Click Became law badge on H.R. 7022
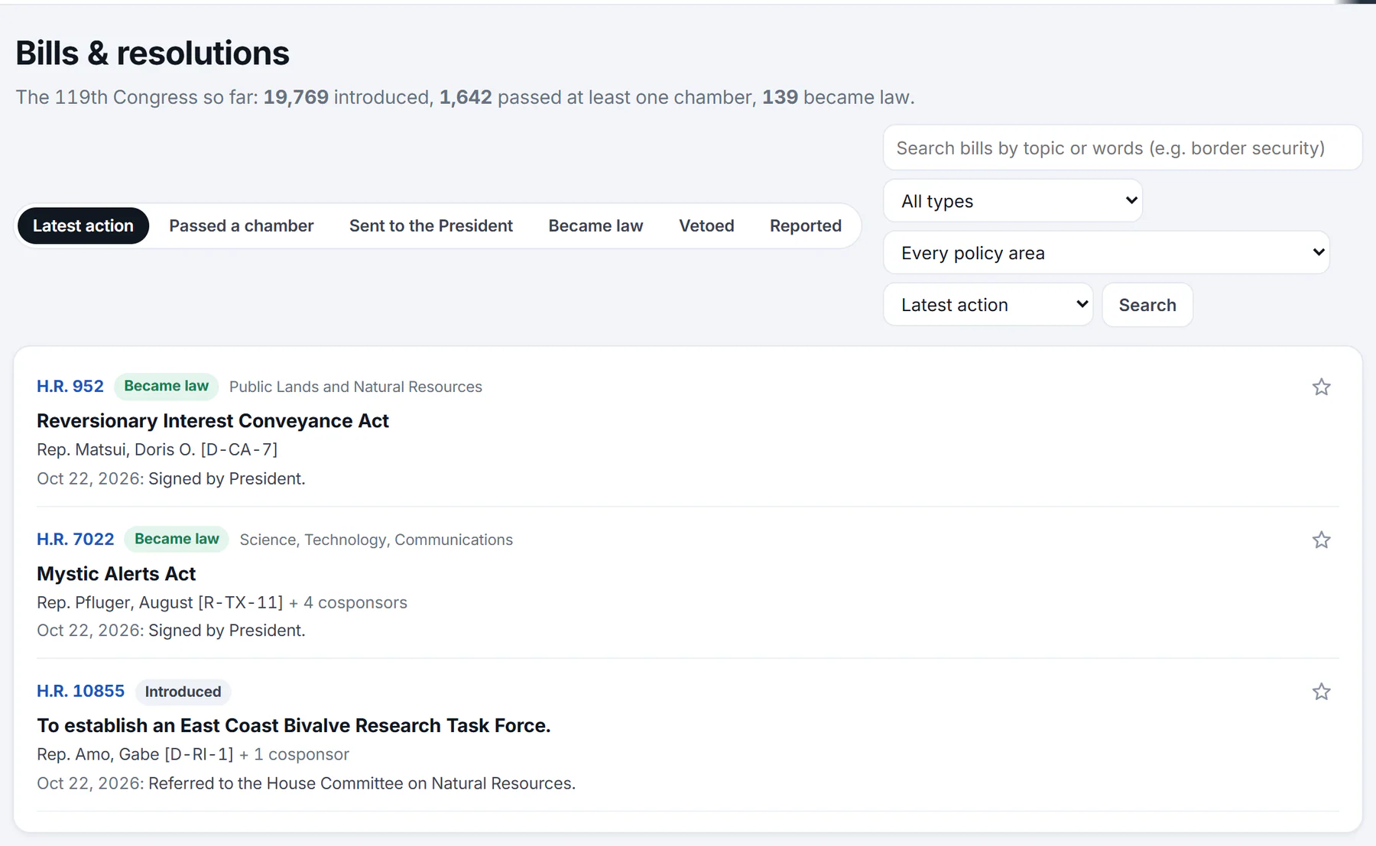The width and height of the screenshot is (1376, 846). pyautogui.click(x=177, y=539)
